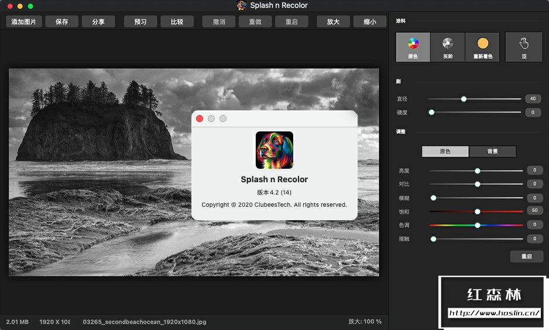The height and width of the screenshot is (330, 549).
Task: Switch adjustments to the 背景 background tab
Action: (492, 151)
